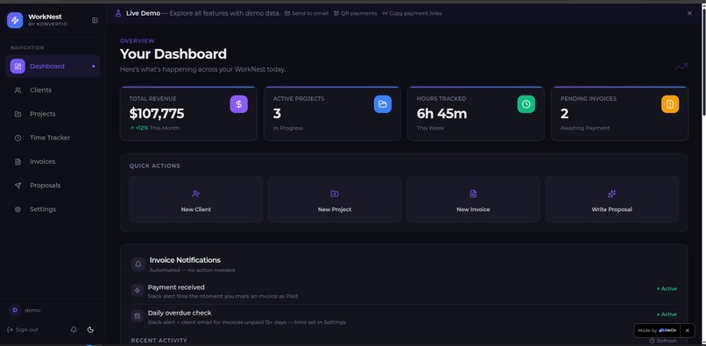Click the Daily overdue check title

[x=180, y=313]
